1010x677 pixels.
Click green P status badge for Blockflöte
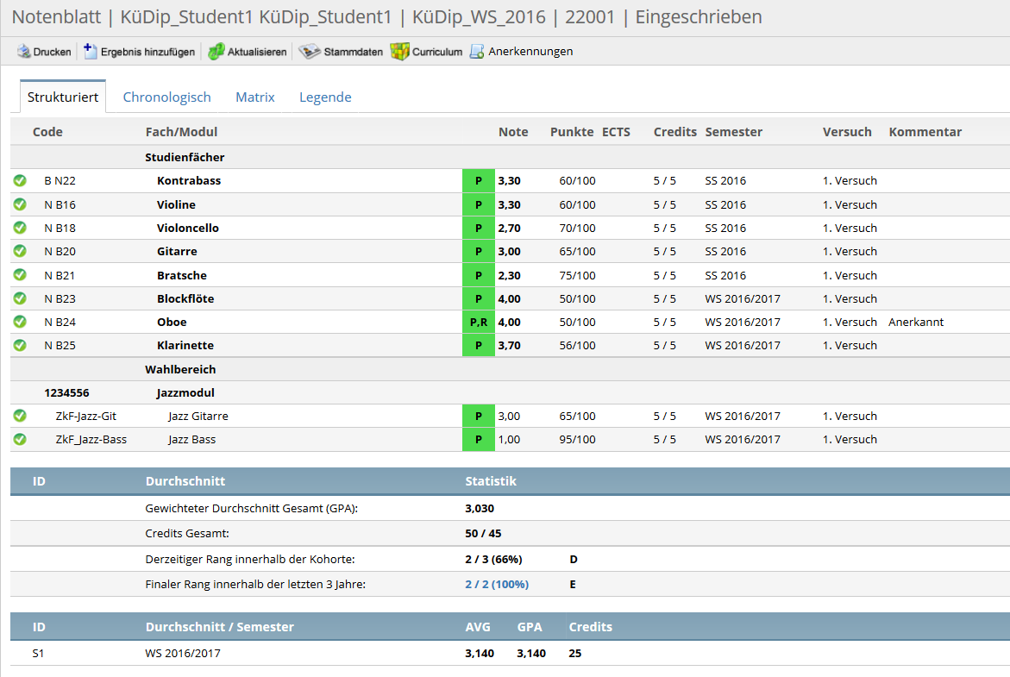[479, 299]
